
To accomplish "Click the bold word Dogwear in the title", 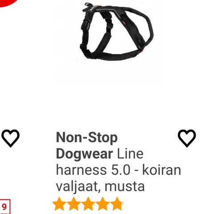I will (x=85, y=154).
